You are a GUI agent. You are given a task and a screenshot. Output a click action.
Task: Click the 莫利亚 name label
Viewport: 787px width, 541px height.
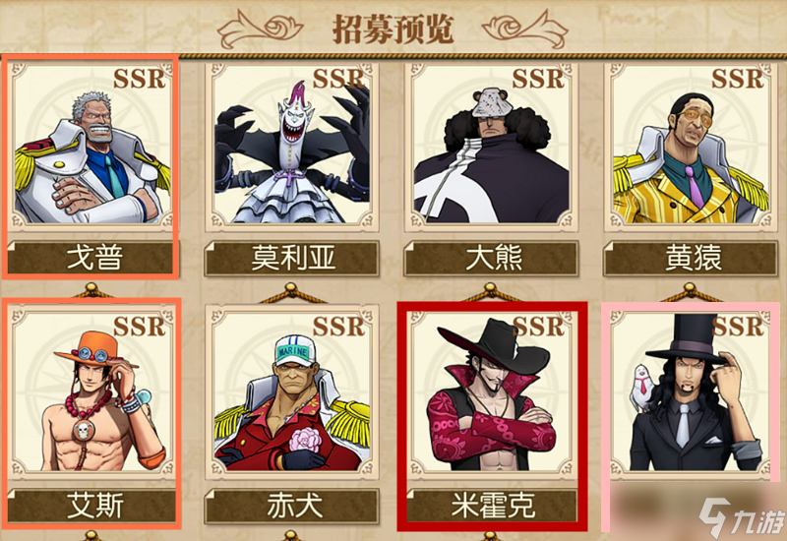point(291,258)
